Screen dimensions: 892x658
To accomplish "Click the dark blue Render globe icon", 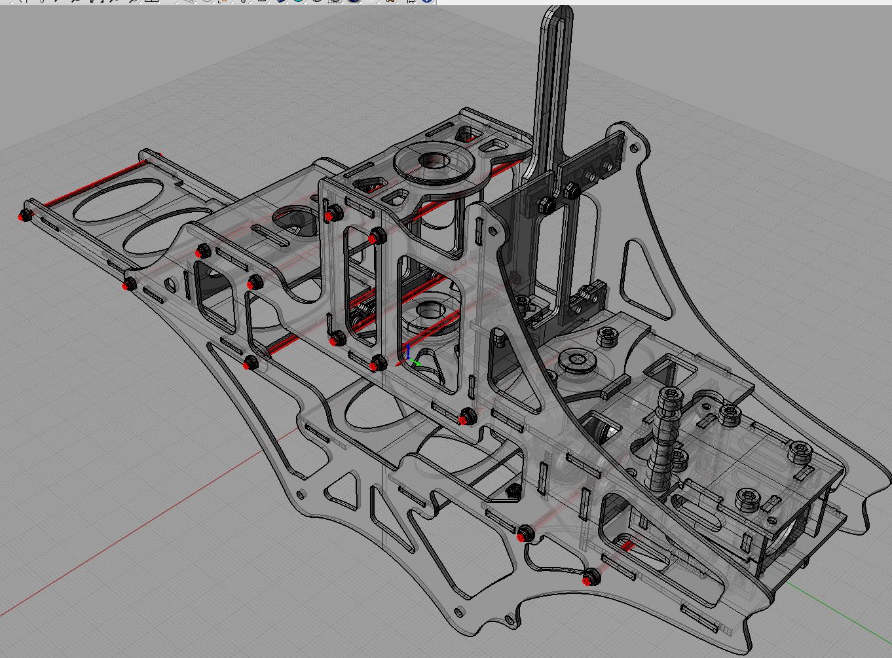I will [x=352, y=3].
